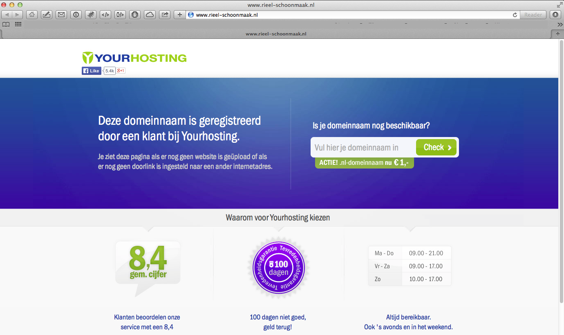Screen dimensions: 564x335
Task: Open the Reading List book icon
Action: pos(6,24)
